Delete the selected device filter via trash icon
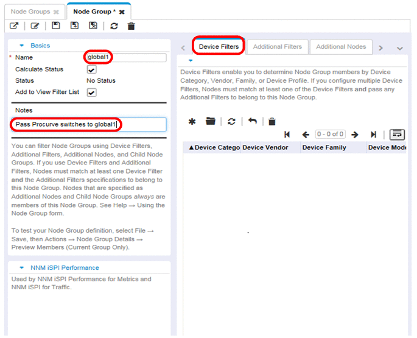This screenshot has width=417, height=338. [272, 122]
